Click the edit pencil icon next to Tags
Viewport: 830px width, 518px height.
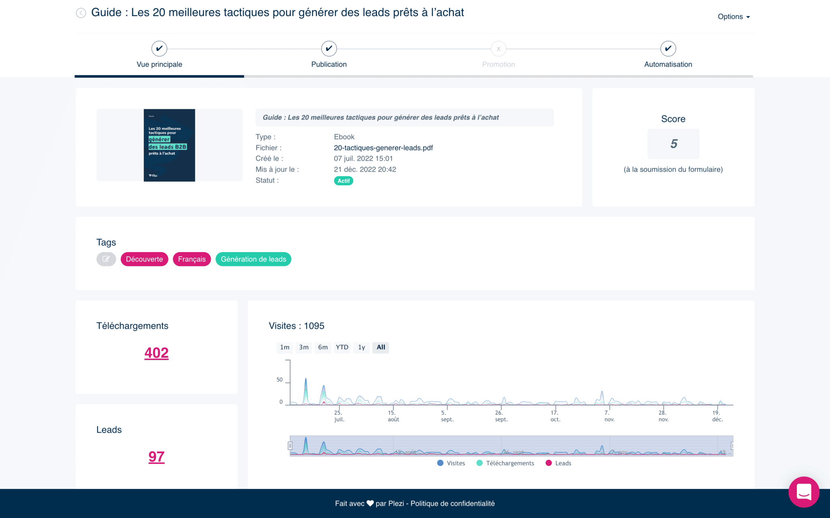click(x=106, y=259)
